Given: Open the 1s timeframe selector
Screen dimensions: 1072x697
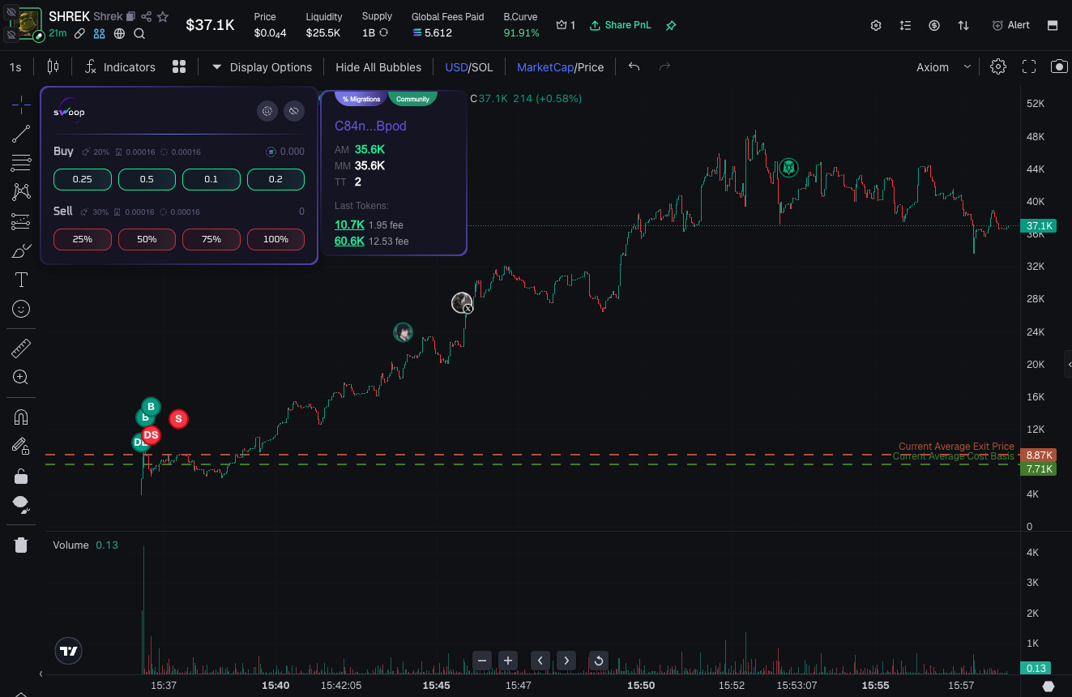Looking at the screenshot, I should [15, 67].
